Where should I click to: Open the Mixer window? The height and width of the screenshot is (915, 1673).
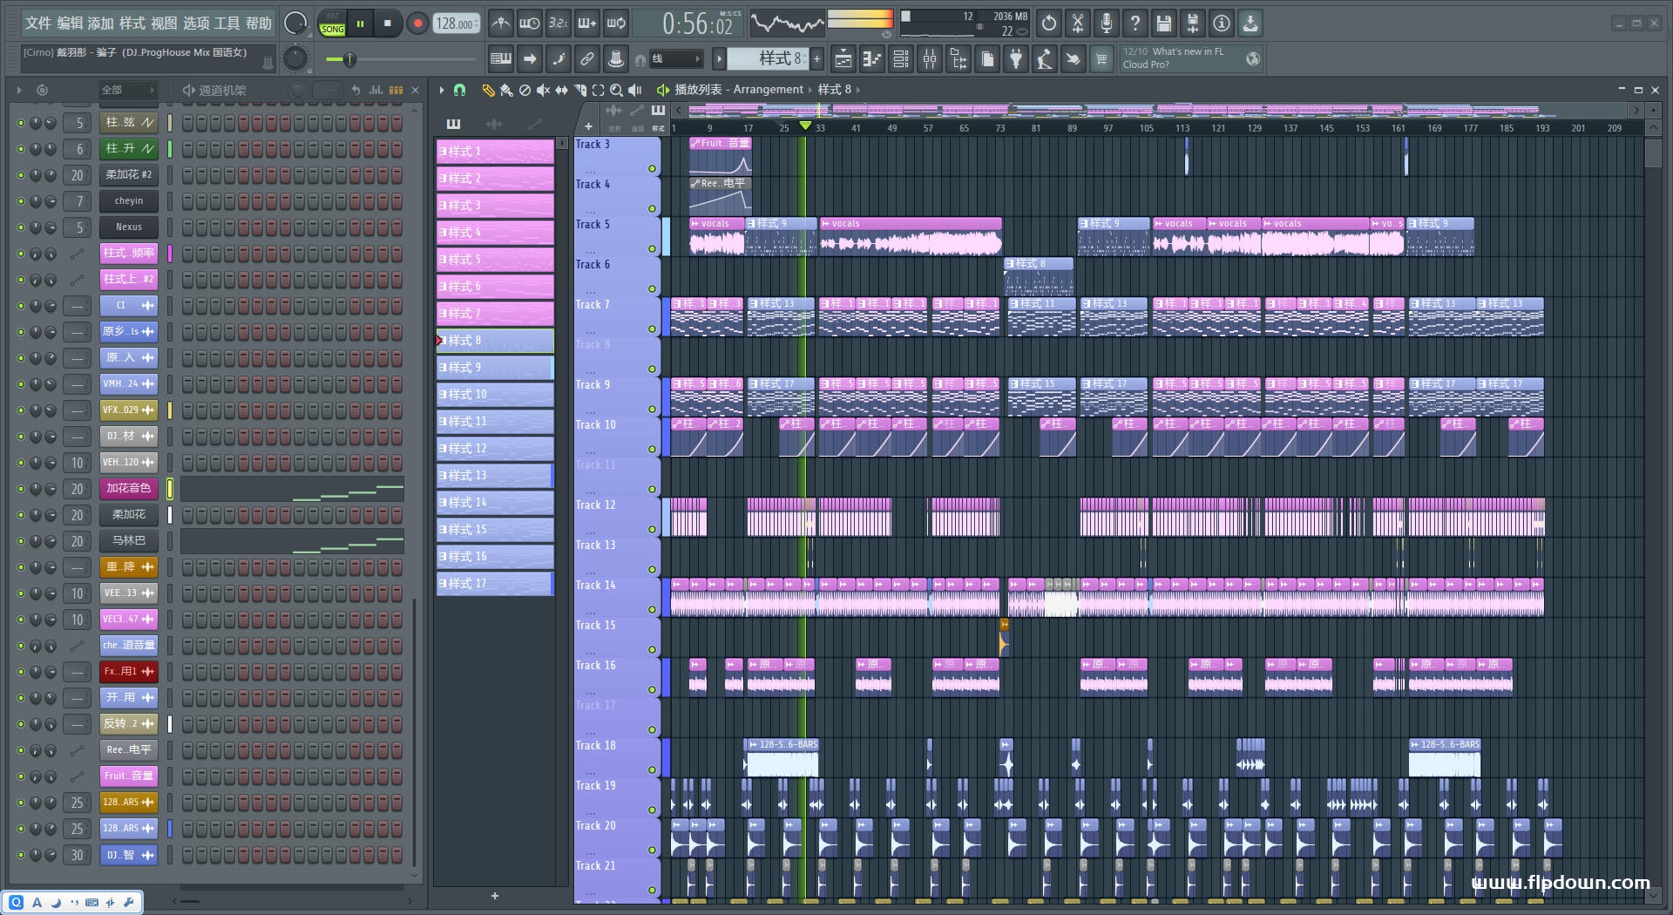[x=930, y=59]
